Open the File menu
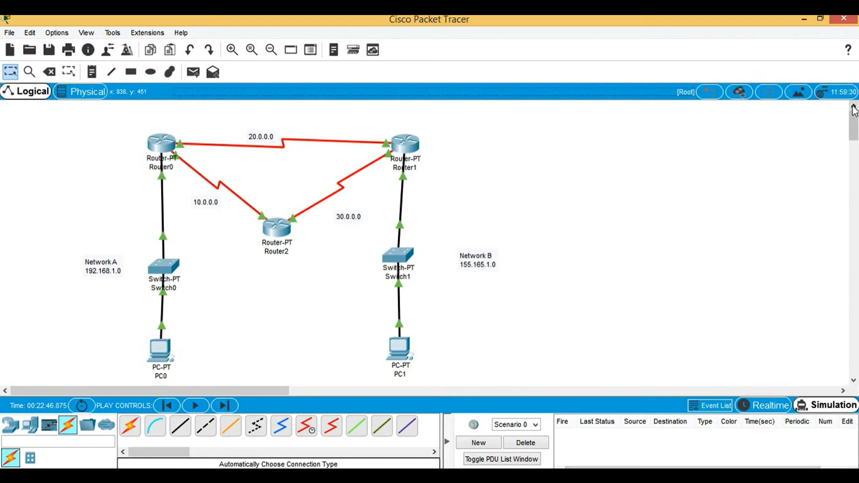The height and width of the screenshot is (483, 859). [x=10, y=33]
